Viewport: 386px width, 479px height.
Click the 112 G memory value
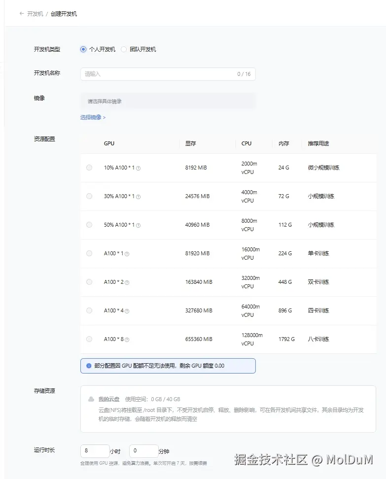(x=285, y=225)
